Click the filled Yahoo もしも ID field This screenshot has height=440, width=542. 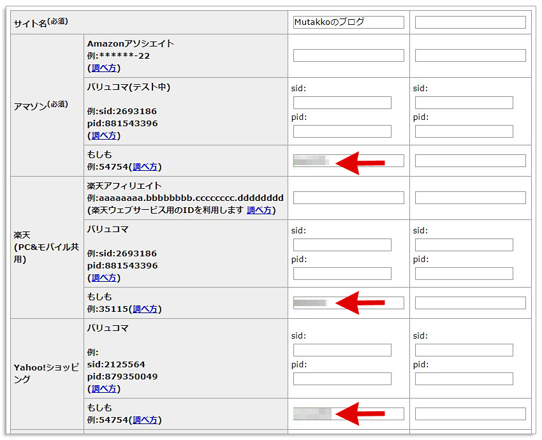[348, 413]
